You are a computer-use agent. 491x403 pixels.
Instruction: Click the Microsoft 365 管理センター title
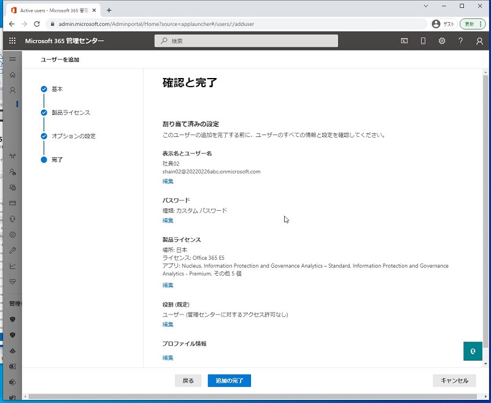[64, 41]
